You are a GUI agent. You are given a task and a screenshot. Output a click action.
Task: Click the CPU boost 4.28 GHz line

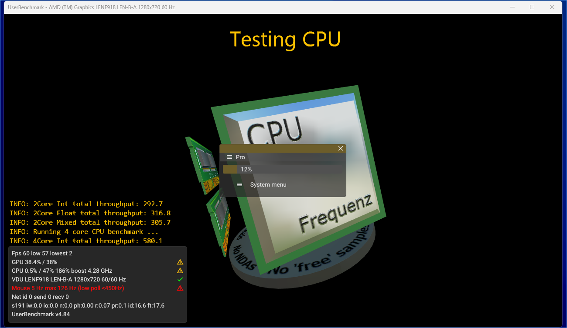(62, 271)
